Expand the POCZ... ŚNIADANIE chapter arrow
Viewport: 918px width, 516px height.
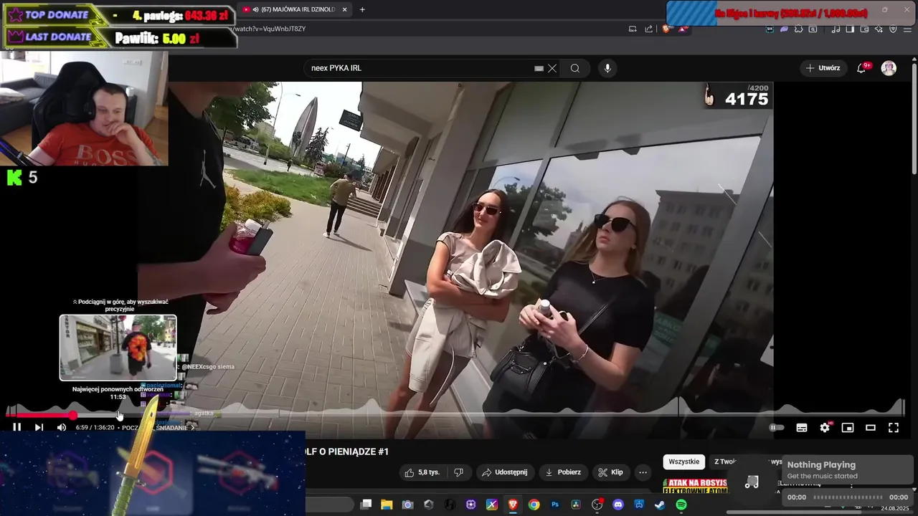pyautogui.click(x=192, y=428)
